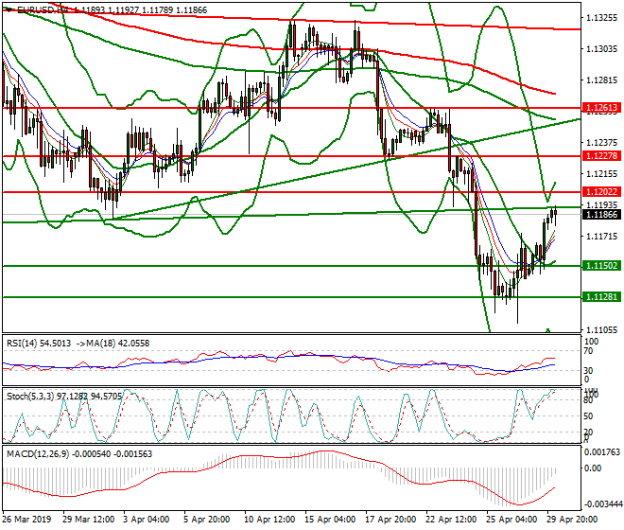Screen dimensions: 624x530
Task: Click the MACD(12,26,9) indicator label
Action: click(x=79, y=454)
